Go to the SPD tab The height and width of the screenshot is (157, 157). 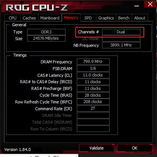point(88,18)
